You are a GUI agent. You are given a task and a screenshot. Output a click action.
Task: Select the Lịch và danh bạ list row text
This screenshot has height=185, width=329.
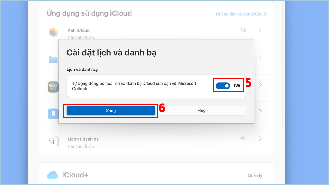[x=83, y=139]
